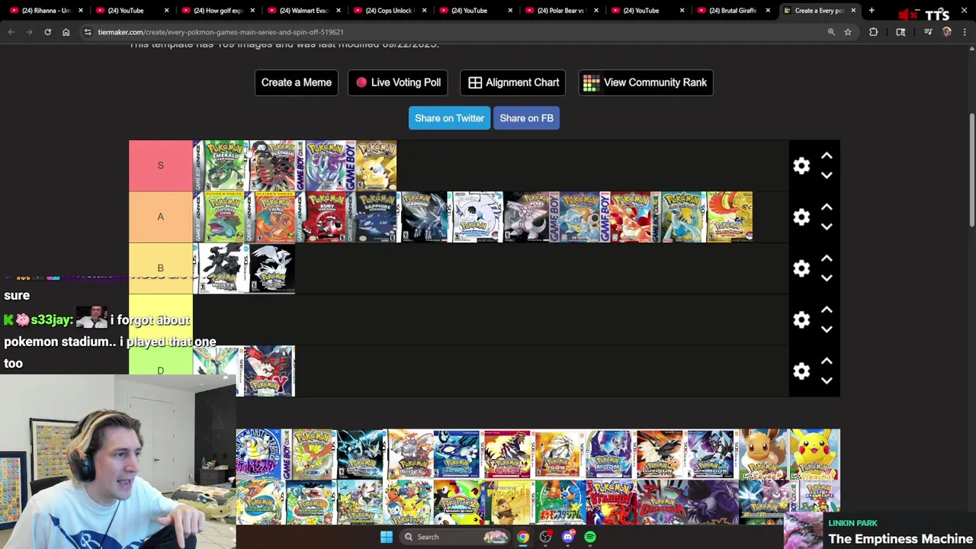Click the orange A tier label

160,217
